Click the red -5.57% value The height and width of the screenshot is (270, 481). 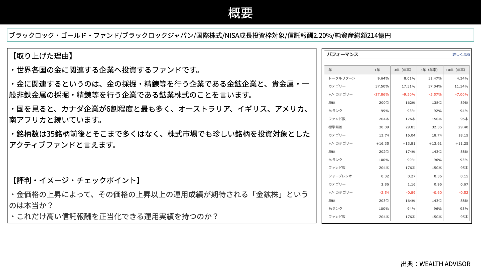(435, 94)
